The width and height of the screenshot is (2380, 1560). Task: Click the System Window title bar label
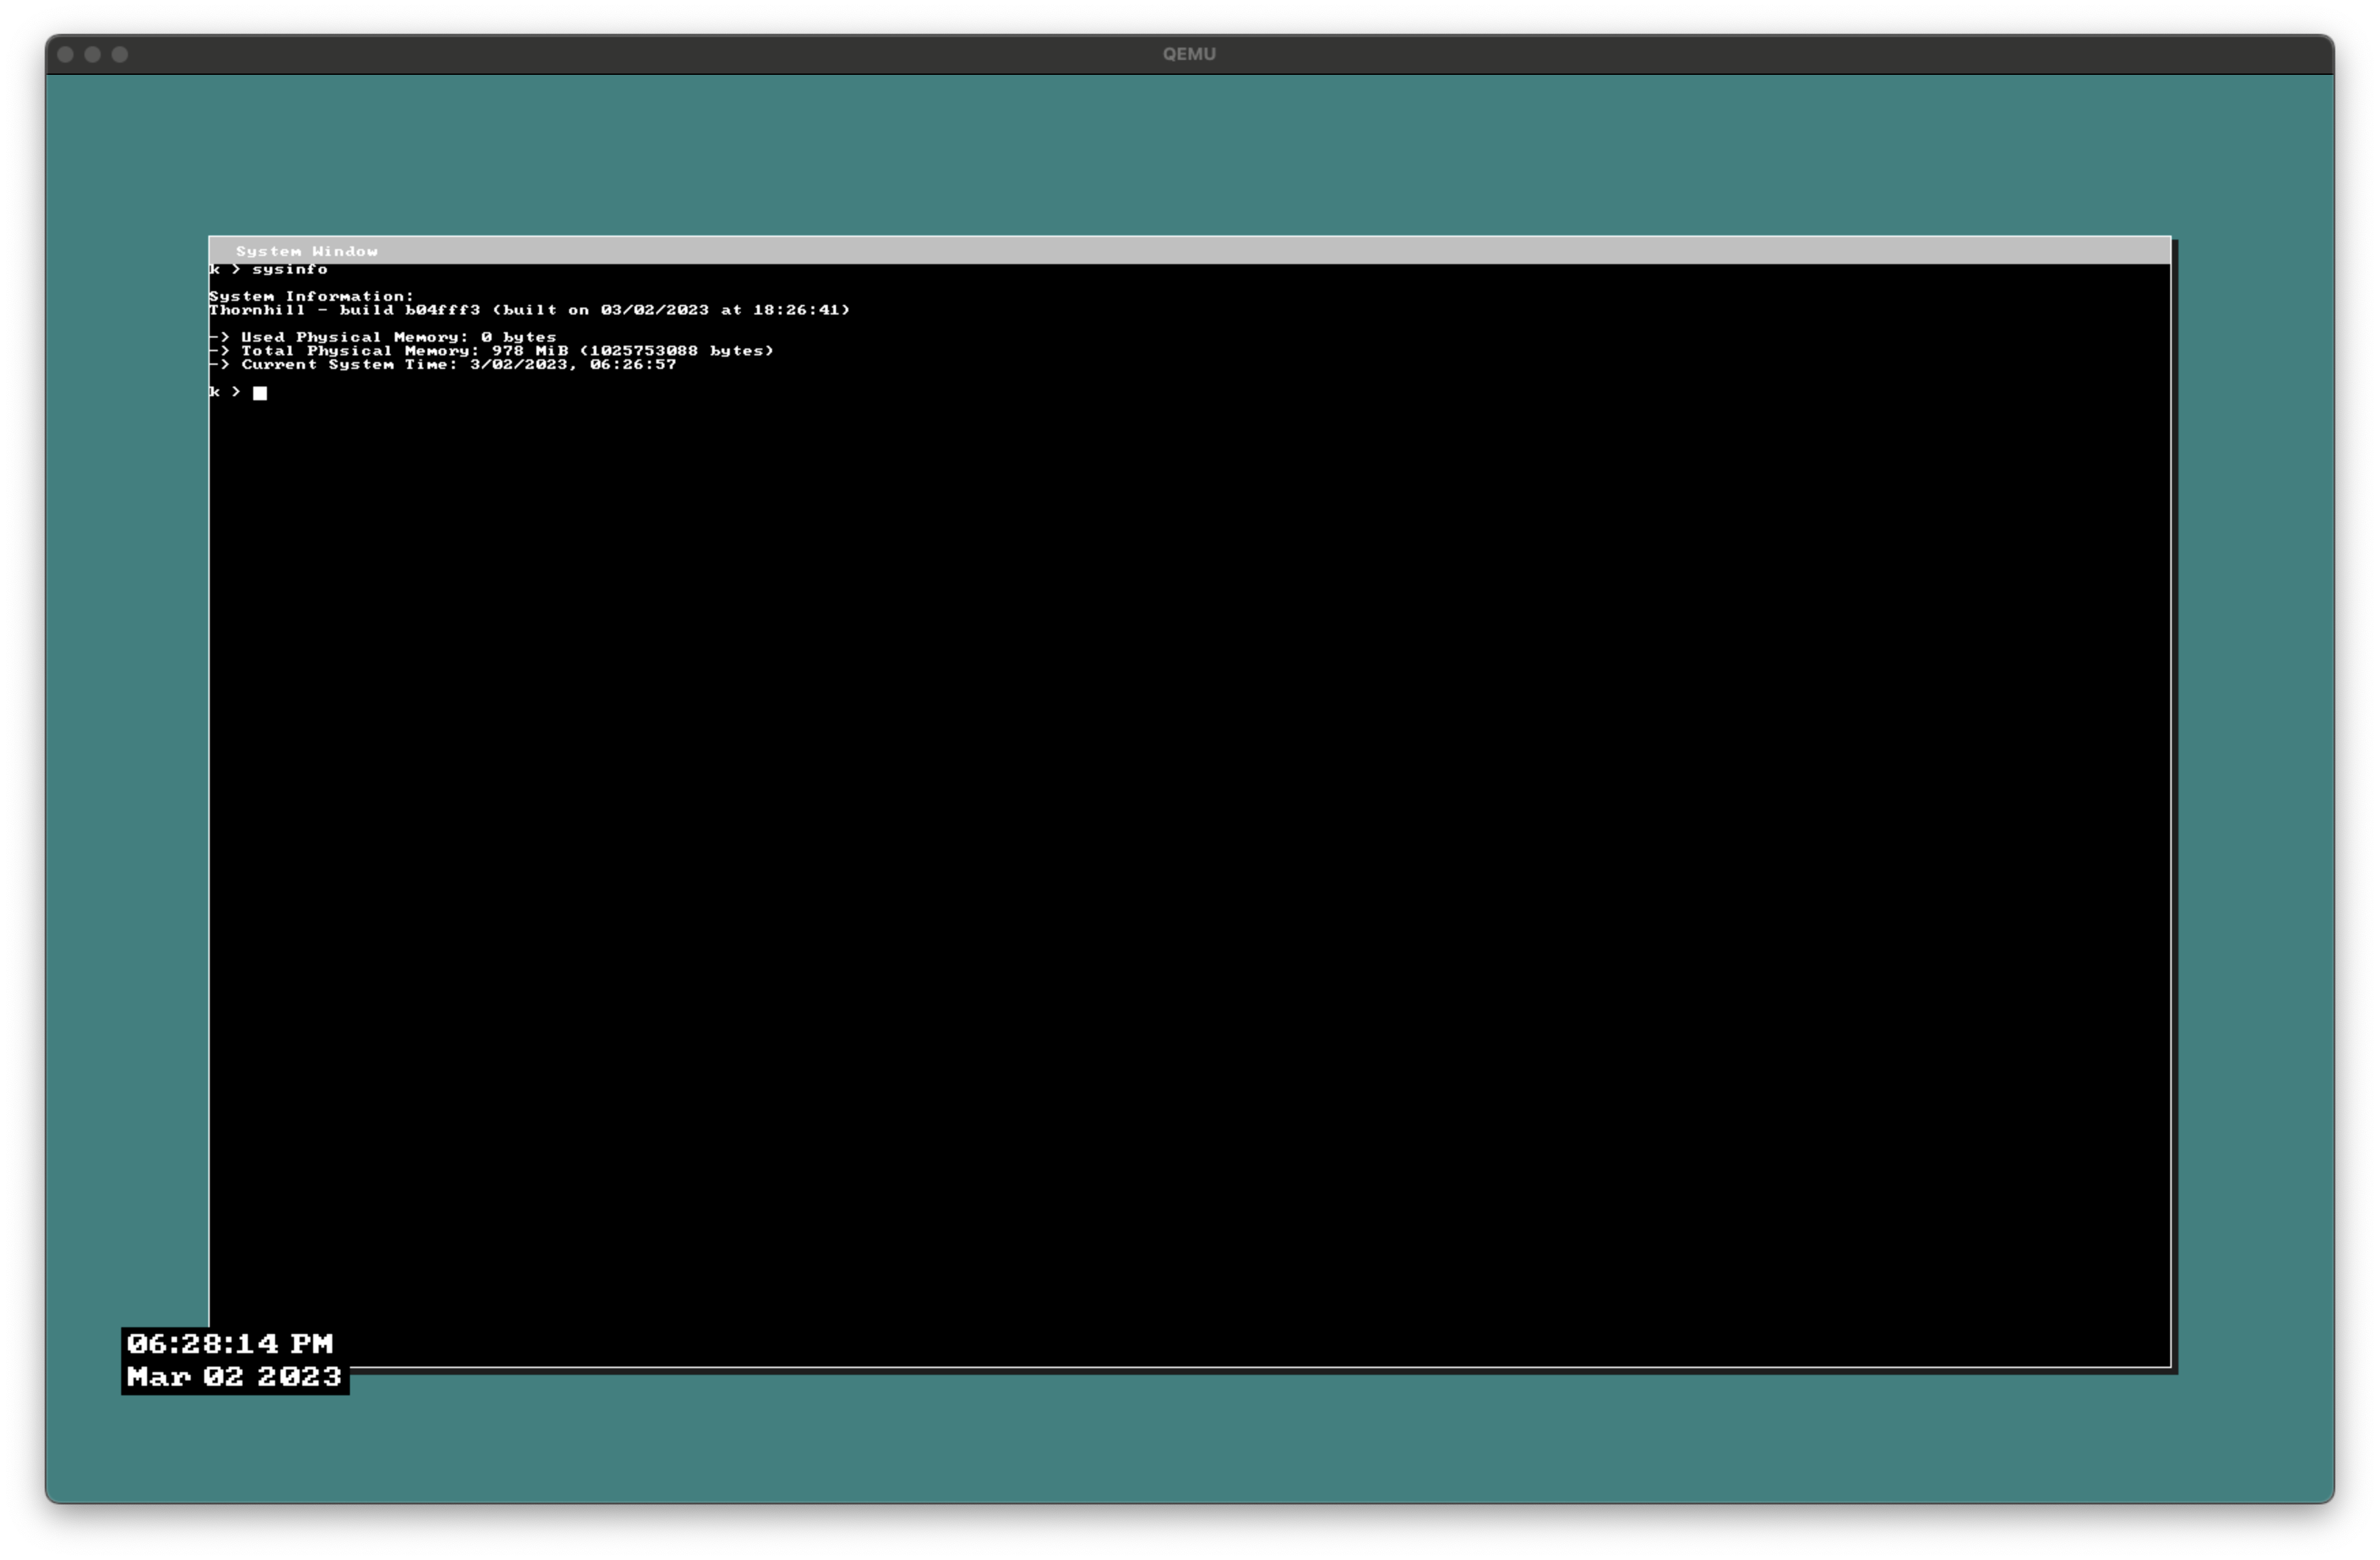point(306,251)
